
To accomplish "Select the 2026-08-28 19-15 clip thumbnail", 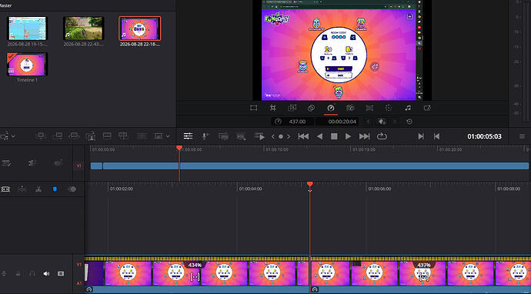I will coord(27,28).
